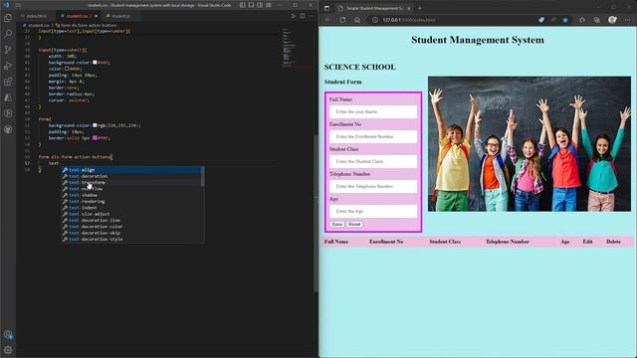Open the Explorer view in VS Code
Image resolution: width=637 pixels, height=358 pixels.
point(8,18)
